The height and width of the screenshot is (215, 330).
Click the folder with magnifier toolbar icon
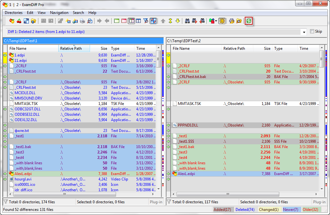239,21
